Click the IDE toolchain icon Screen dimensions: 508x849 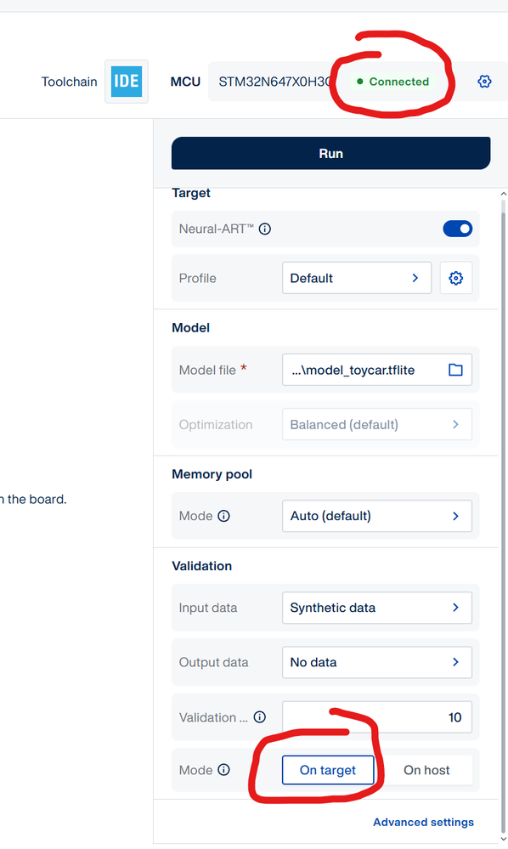click(126, 82)
